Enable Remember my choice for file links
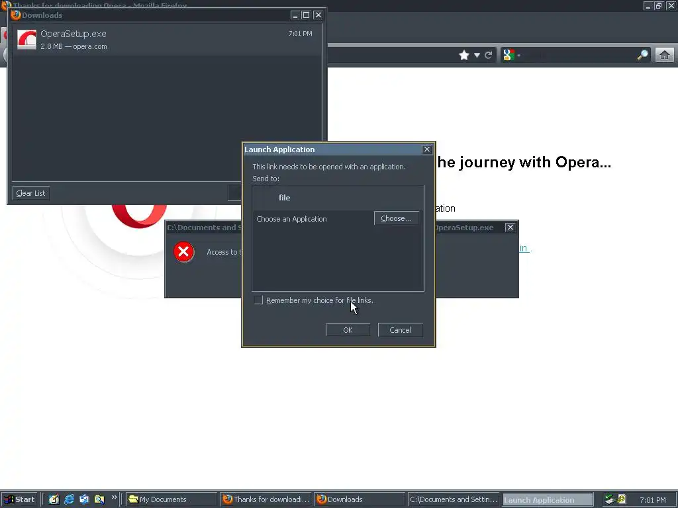The image size is (678, 508). [x=259, y=300]
